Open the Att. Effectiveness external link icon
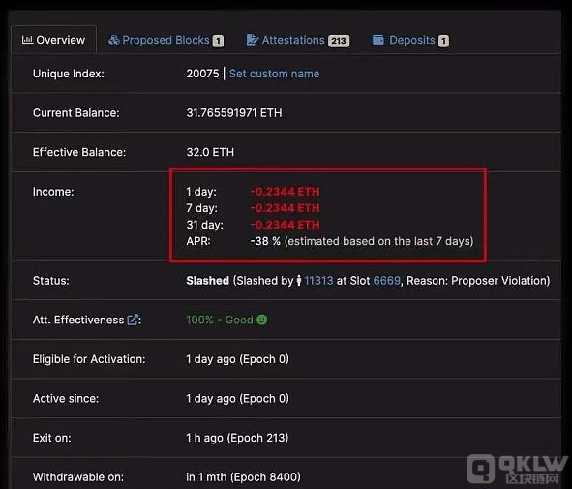572x489 pixels. click(133, 320)
